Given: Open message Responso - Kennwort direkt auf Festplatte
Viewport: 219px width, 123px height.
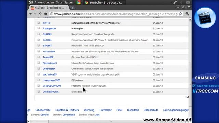Looking at the screenshot, I should pyautogui.click(x=93, y=34).
